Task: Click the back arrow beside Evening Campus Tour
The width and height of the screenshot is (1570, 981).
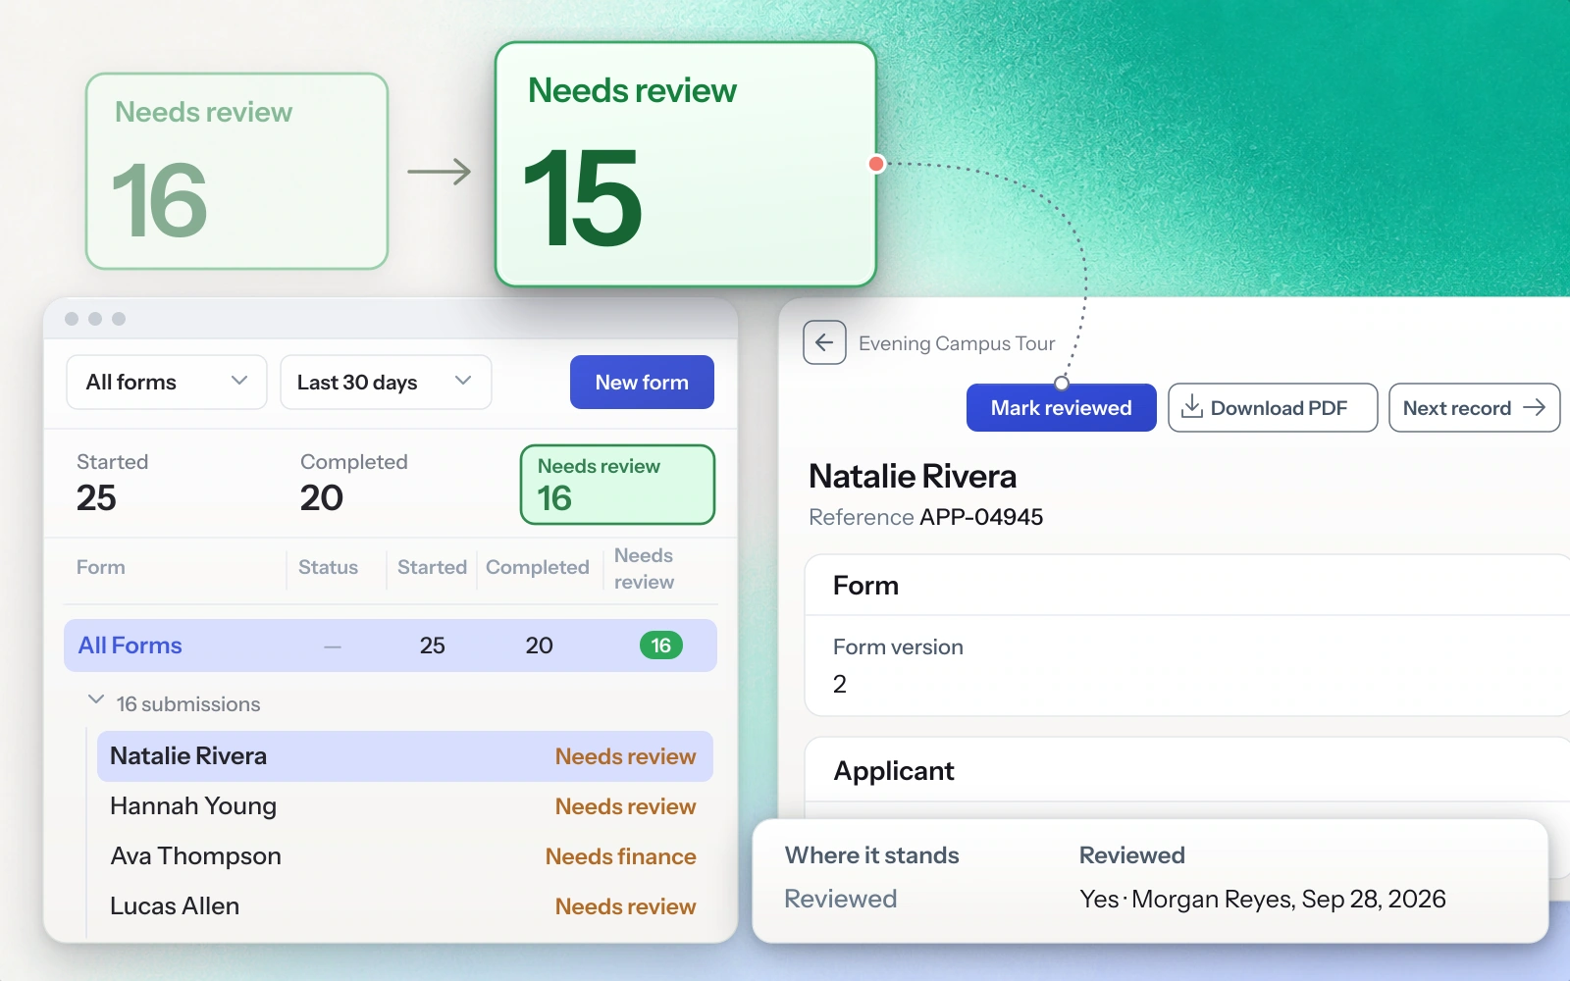Action: point(824,342)
